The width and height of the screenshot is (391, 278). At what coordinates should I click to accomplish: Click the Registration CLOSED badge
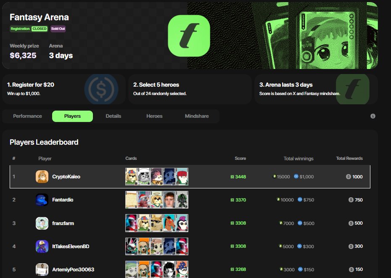pyautogui.click(x=29, y=29)
